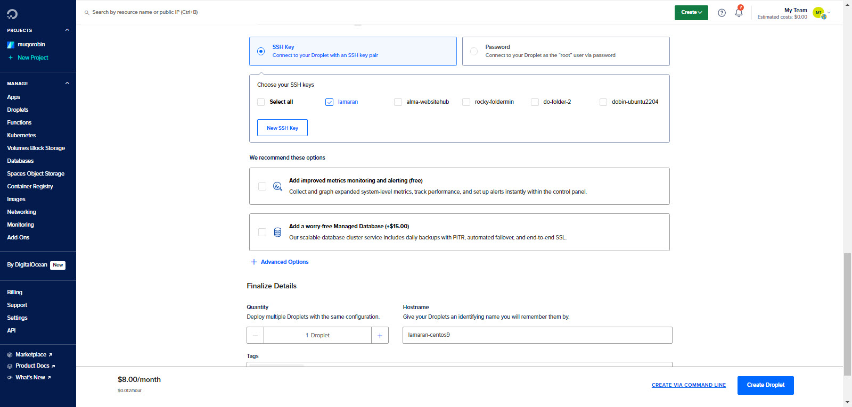Click the muqorobin project icon
This screenshot has height=407, width=852.
11,45
